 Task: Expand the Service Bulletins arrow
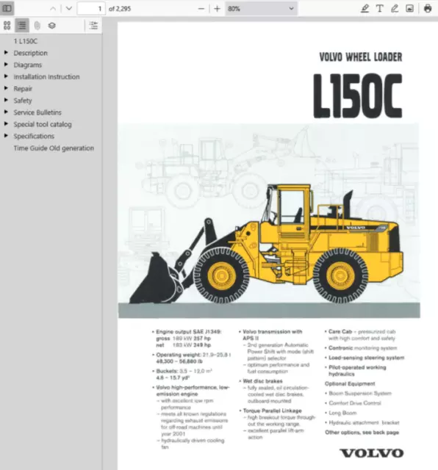pyautogui.click(x=6, y=112)
